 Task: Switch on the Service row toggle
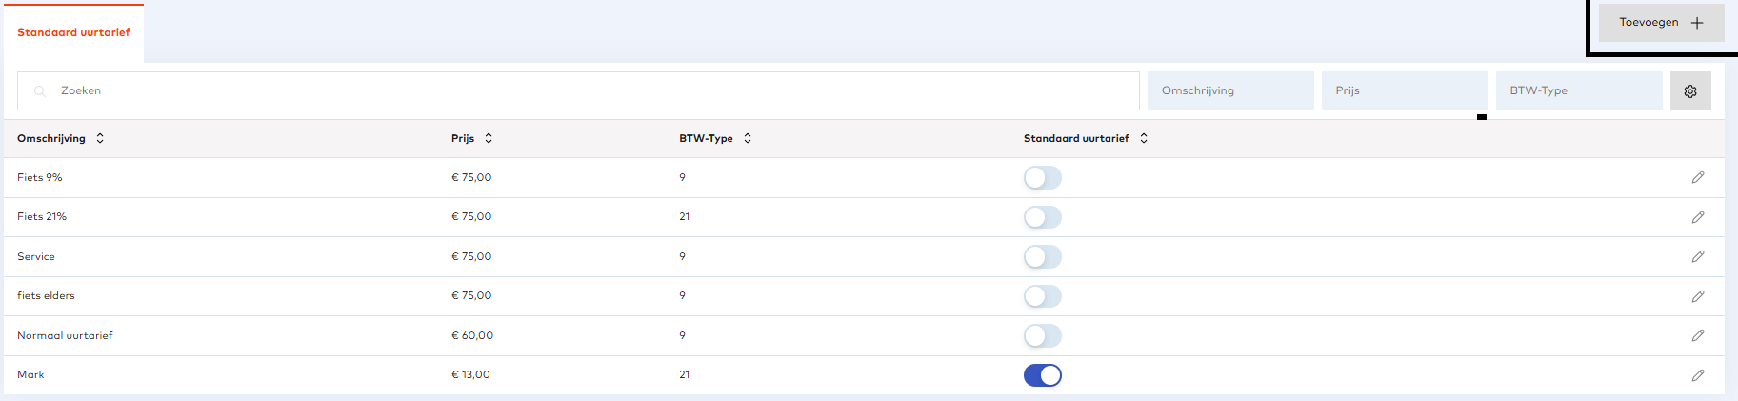click(1042, 257)
